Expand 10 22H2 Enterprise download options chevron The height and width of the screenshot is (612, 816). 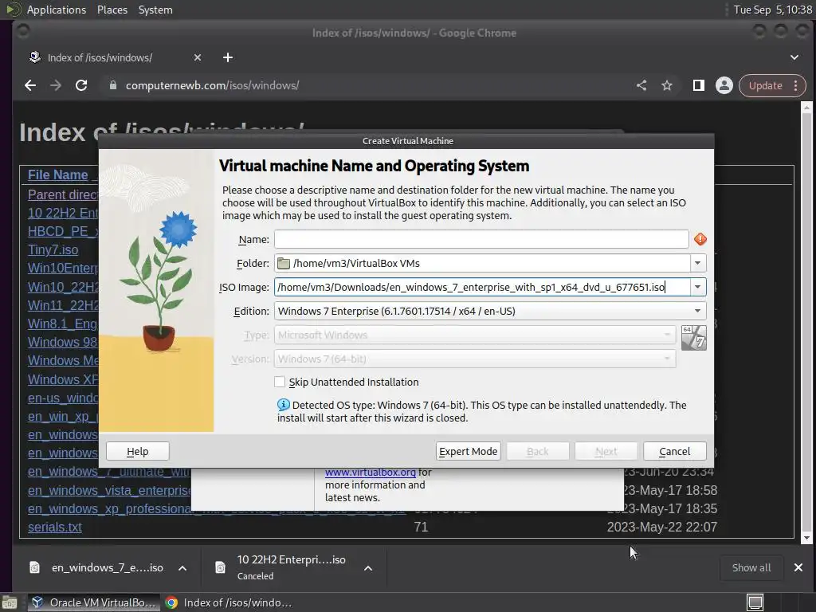pos(368,568)
